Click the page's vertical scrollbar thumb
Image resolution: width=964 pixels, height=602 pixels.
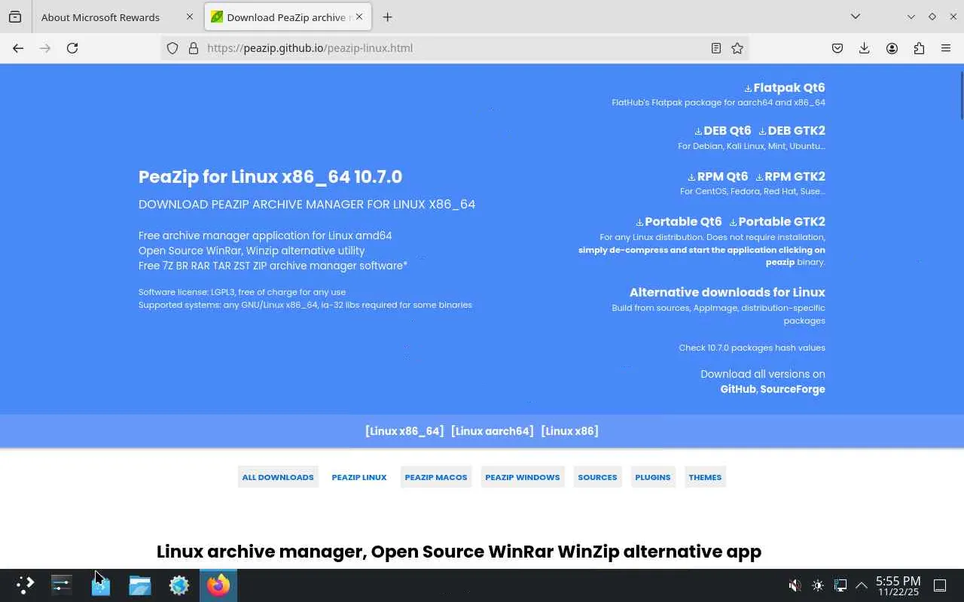[x=961, y=94]
